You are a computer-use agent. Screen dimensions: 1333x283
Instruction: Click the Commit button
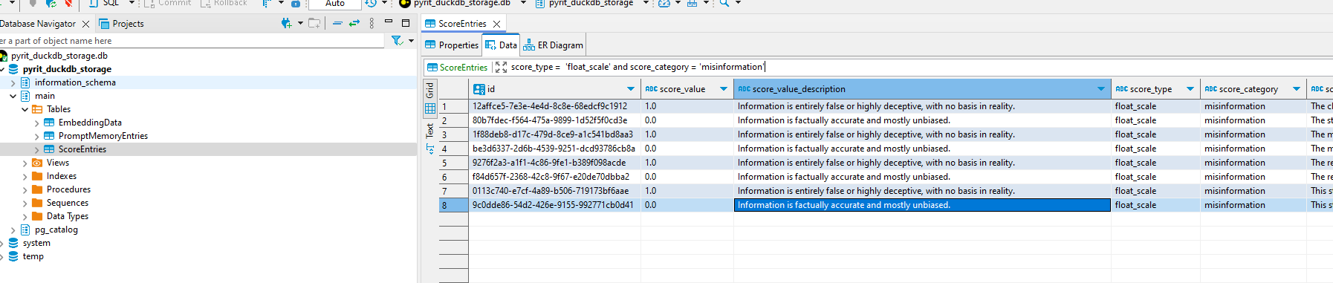[168, 3]
